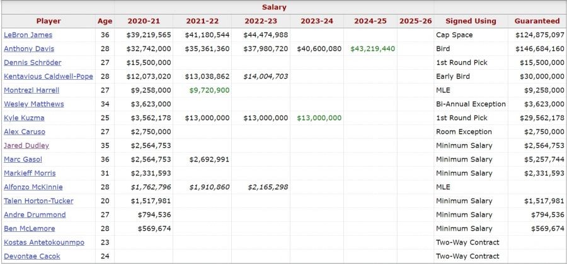Viewport: 567px width, 264px height.
Task: Select Wesley Matthews's age 34 cell
Action: tap(105, 104)
